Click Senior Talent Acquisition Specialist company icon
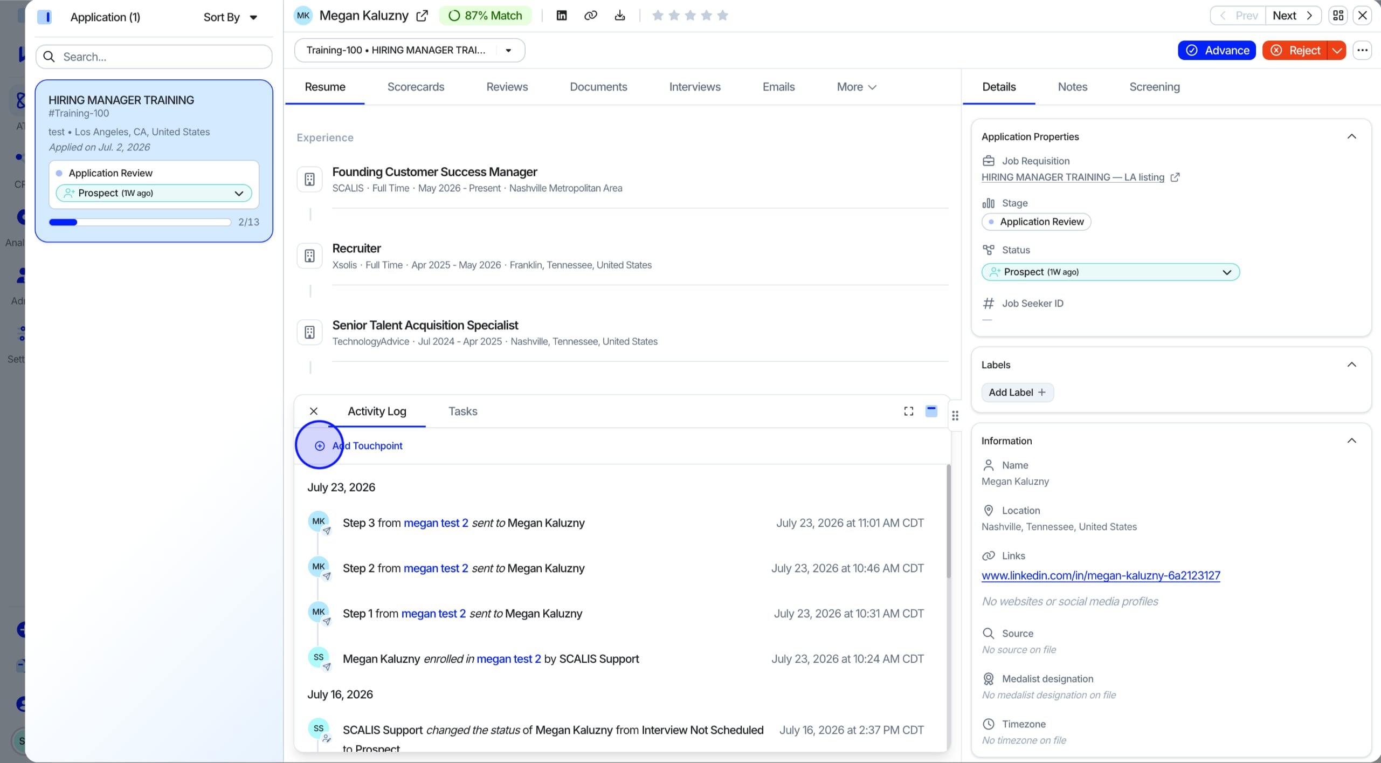This screenshot has height=763, width=1381. 309,333
